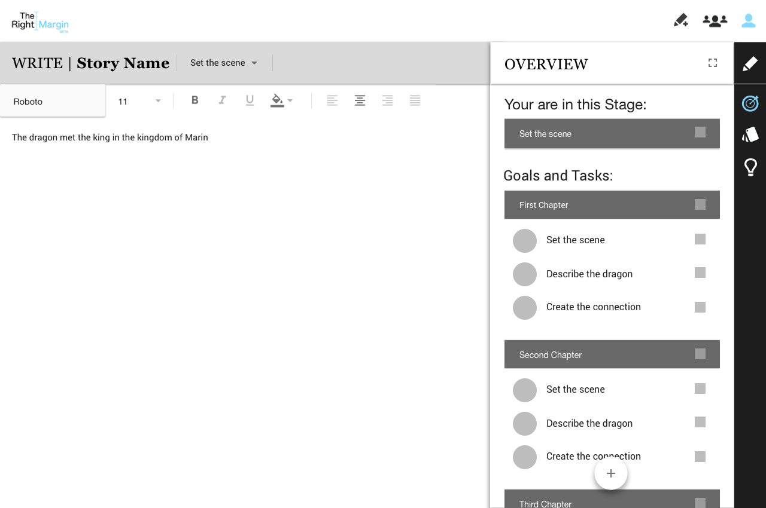Expand the Overview panel to fullscreen
The image size is (766, 508).
pyautogui.click(x=713, y=63)
